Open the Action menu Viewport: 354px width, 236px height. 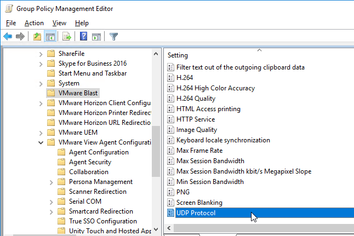(x=34, y=23)
